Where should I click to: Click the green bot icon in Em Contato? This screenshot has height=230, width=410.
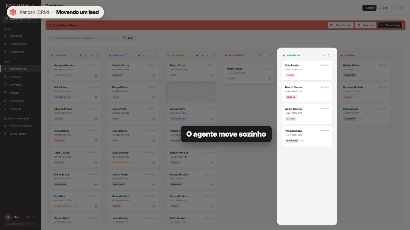[144, 56]
